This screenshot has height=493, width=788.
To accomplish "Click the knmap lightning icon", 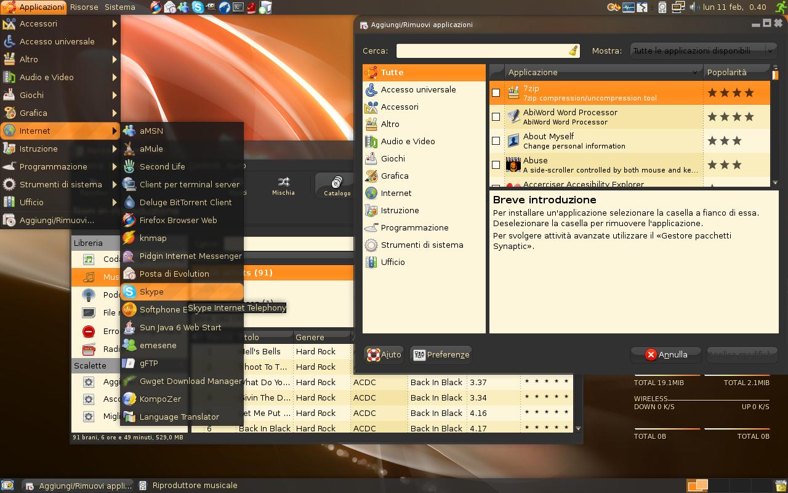I will 129,238.
